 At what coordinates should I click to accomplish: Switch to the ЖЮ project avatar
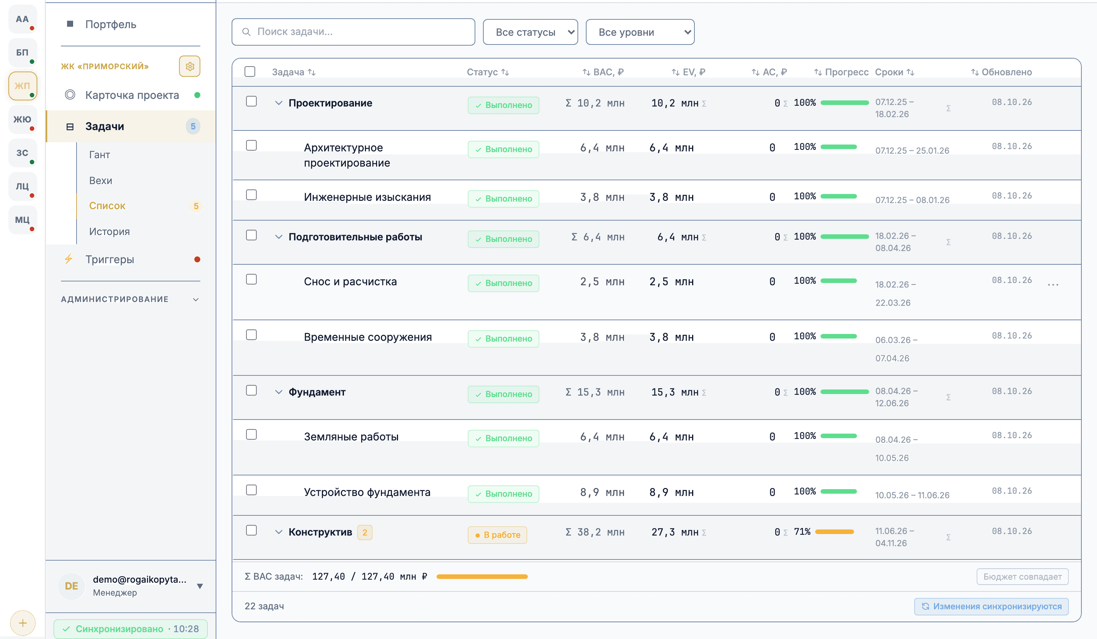(22, 119)
